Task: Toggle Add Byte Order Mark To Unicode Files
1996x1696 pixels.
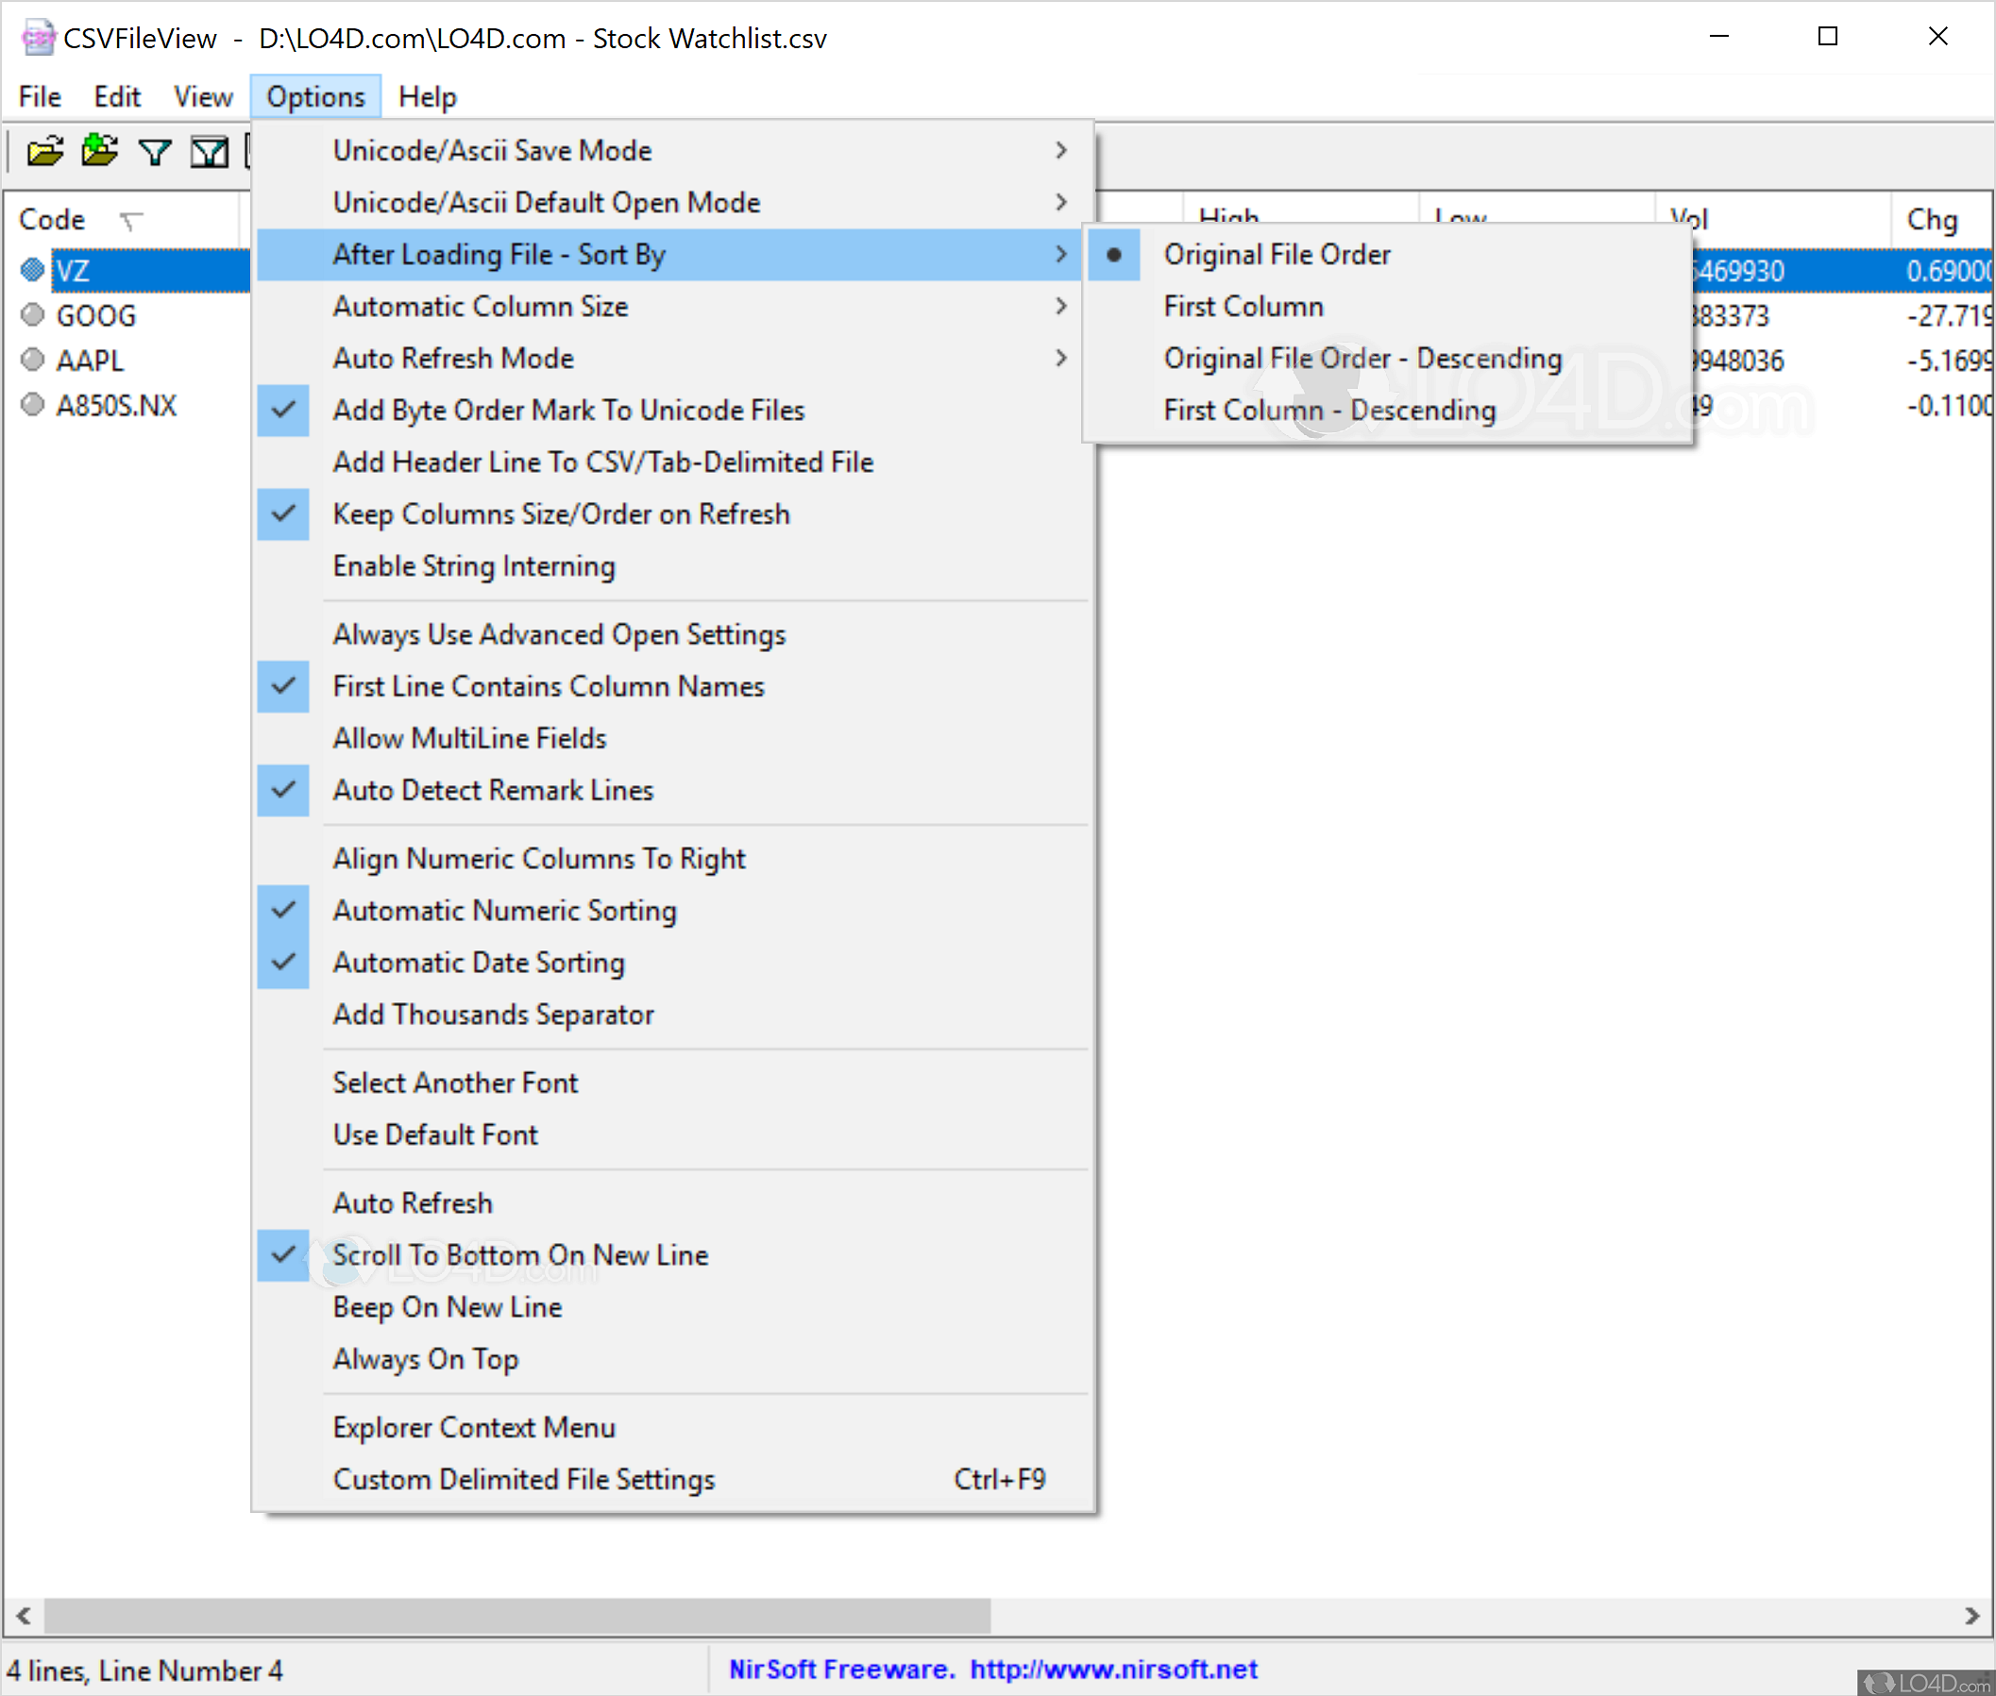Action: 674,411
